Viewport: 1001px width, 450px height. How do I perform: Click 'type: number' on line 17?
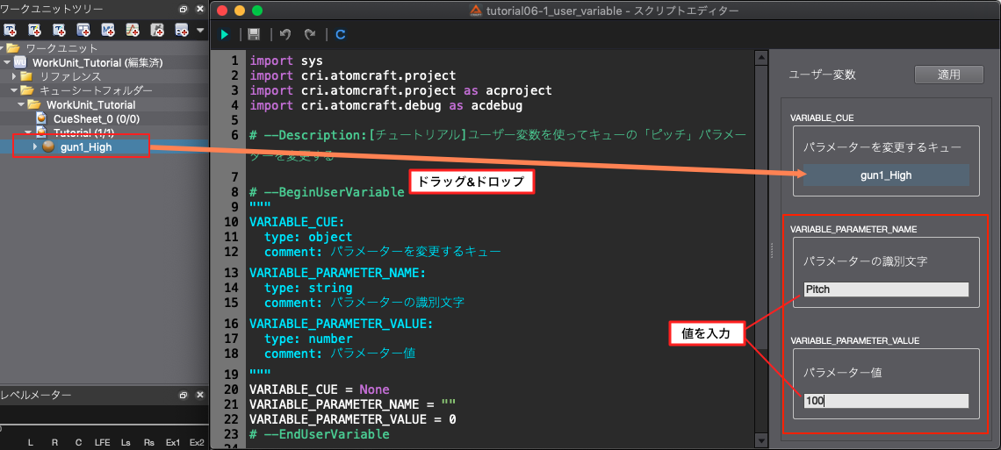click(x=308, y=339)
